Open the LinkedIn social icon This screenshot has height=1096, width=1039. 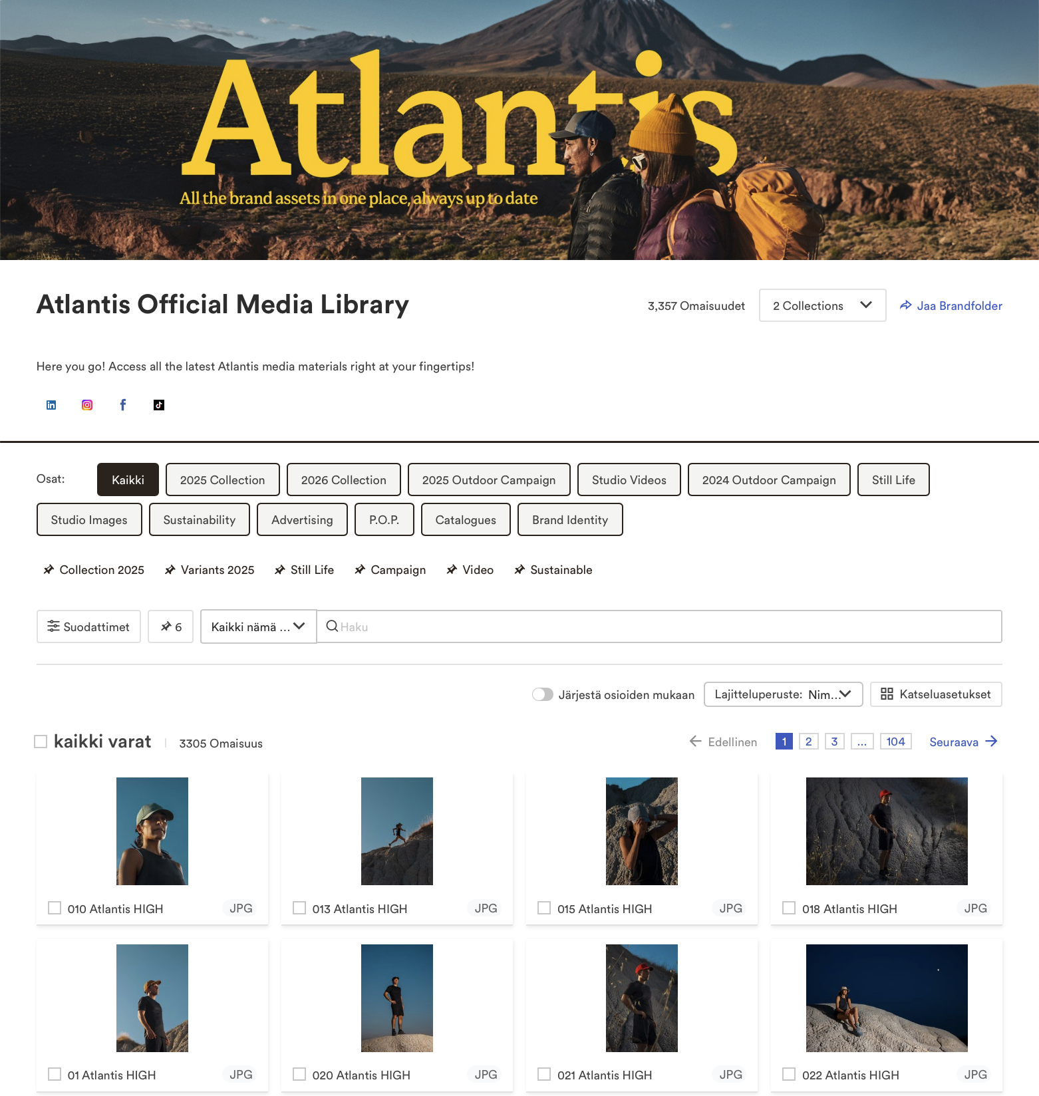[51, 405]
